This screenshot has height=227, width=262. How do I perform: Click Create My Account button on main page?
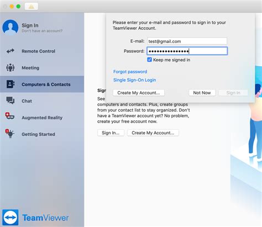click(x=153, y=133)
